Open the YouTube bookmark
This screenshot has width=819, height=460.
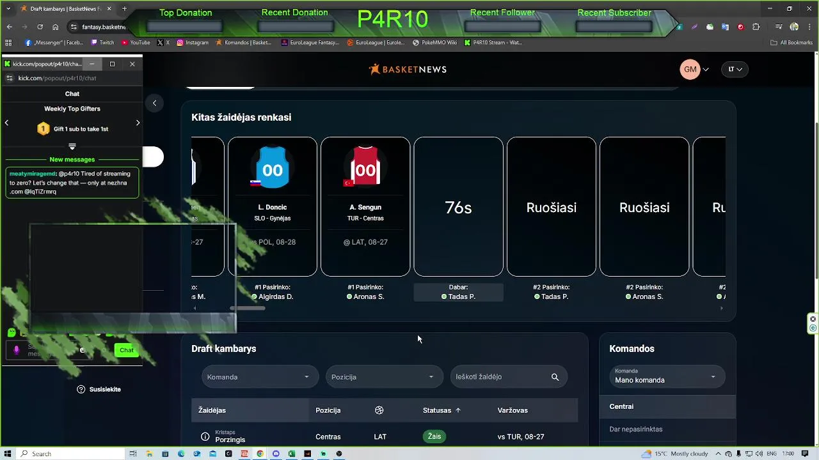point(135,43)
